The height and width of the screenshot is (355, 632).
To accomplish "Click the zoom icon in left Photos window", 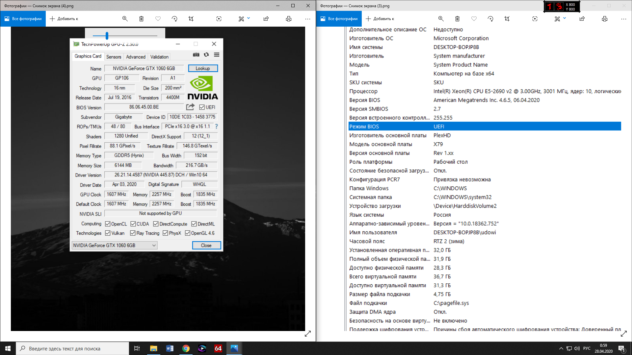I will (125, 19).
